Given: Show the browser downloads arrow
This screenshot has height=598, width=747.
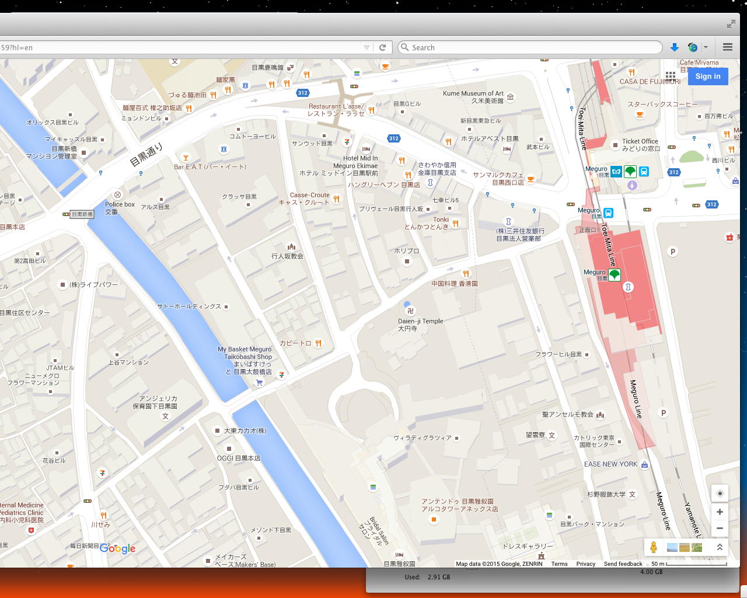Looking at the screenshot, I should [674, 47].
